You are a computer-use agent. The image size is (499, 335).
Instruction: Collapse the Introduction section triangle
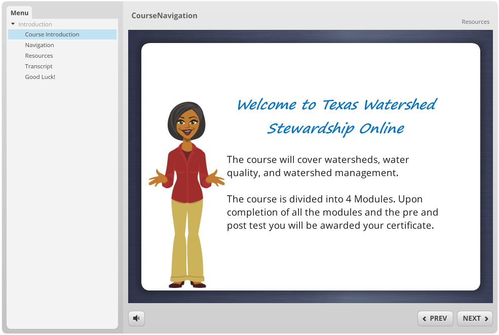coord(13,24)
